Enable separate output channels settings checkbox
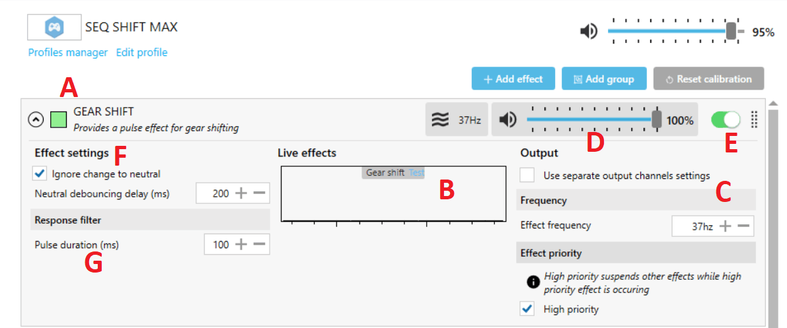This screenshot has height=328, width=787. (527, 176)
